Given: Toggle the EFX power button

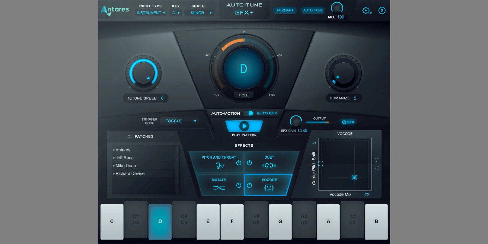Looking at the screenshot, I should (x=348, y=122).
